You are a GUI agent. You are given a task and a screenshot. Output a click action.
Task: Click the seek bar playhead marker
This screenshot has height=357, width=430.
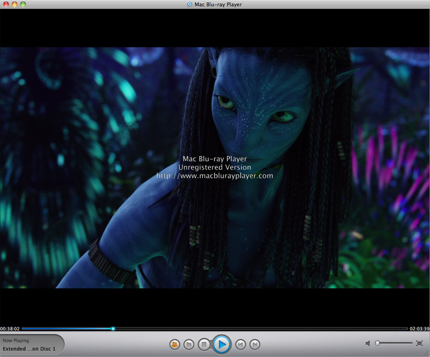(x=113, y=328)
